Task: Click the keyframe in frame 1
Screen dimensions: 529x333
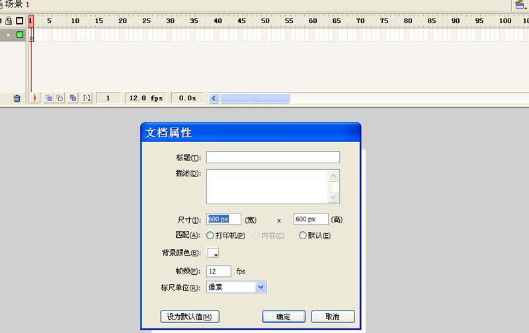Action: click(x=31, y=35)
